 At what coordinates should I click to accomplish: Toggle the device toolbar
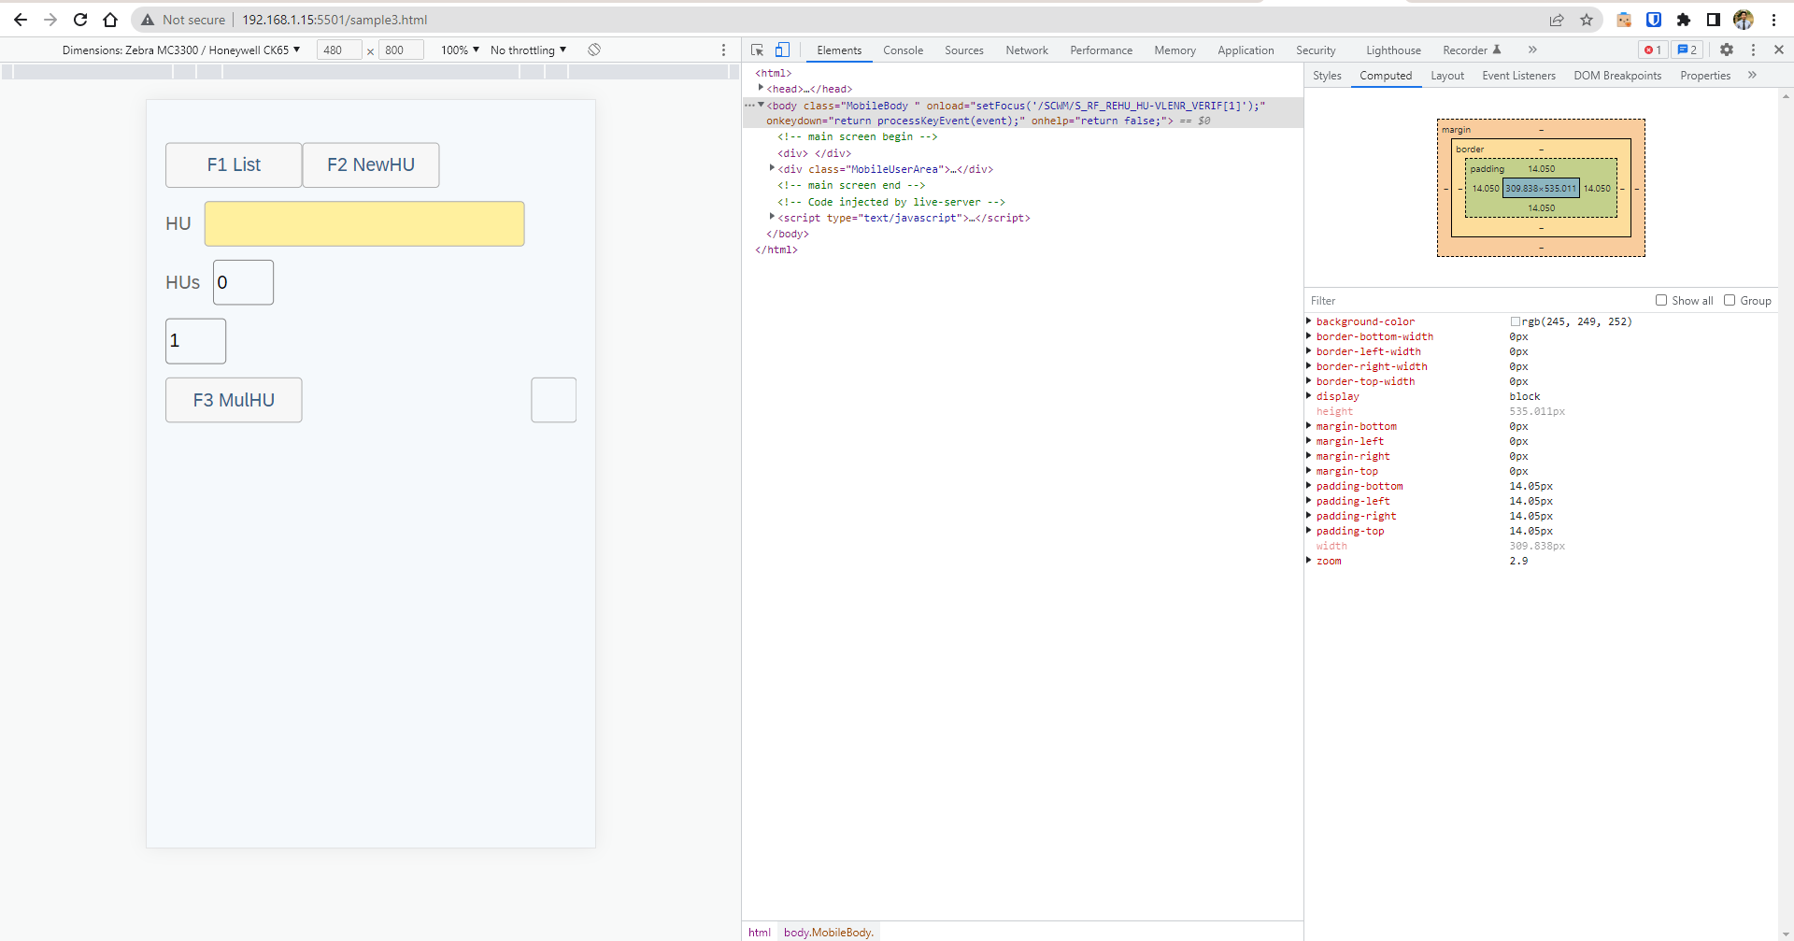[783, 50]
